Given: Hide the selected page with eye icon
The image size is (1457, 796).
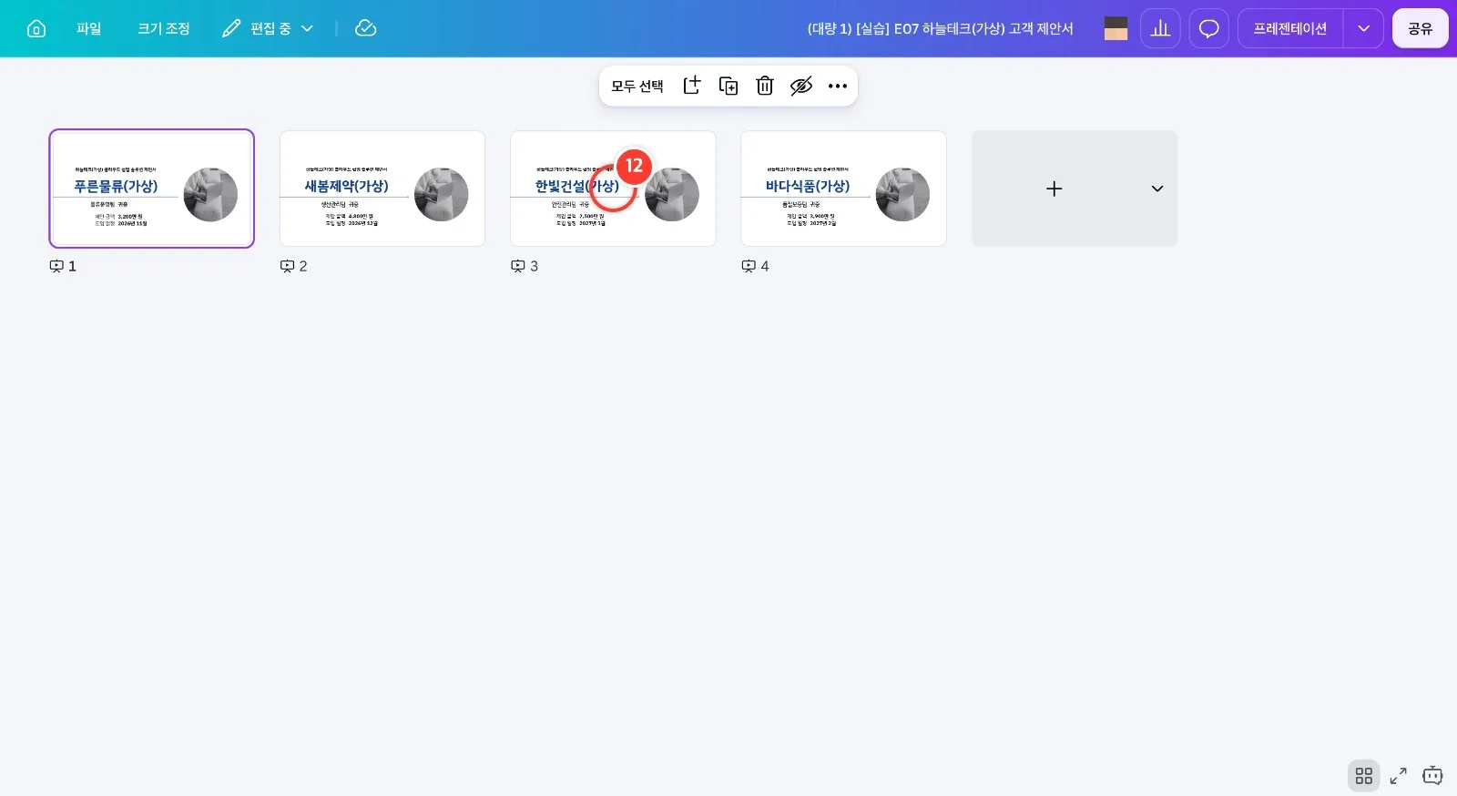Looking at the screenshot, I should pyautogui.click(x=801, y=86).
